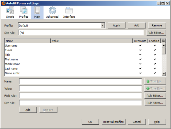171x129 pixels.
Task: Select the First name row in list
Action: coord(83,59)
